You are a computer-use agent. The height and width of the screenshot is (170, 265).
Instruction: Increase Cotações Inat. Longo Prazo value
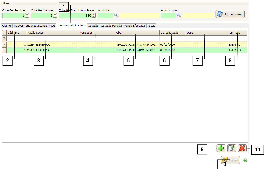(x=94, y=14)
